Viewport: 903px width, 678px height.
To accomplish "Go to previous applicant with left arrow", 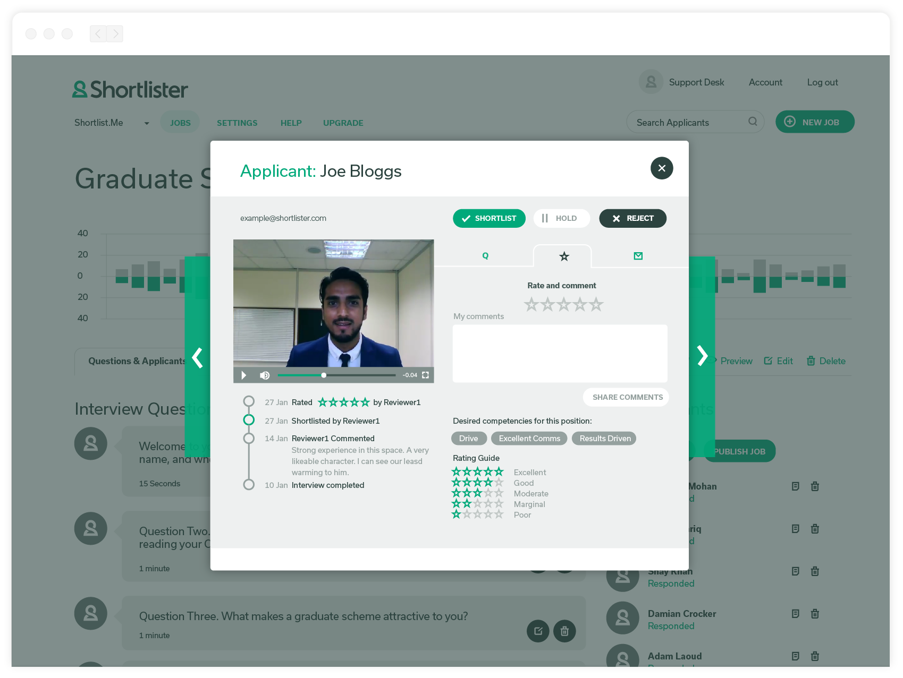I will pyautogui.click(x=198, y=357).
